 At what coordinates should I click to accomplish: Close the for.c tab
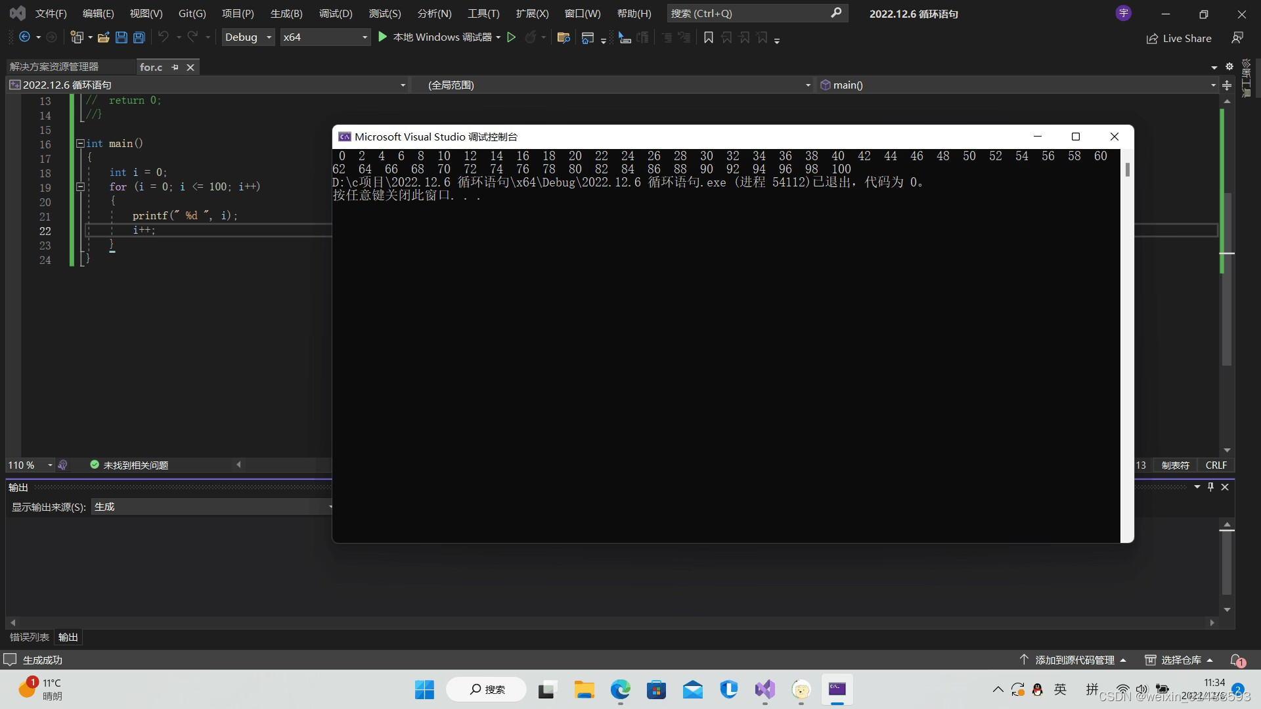pyautogui.click(x=190, y=67)
